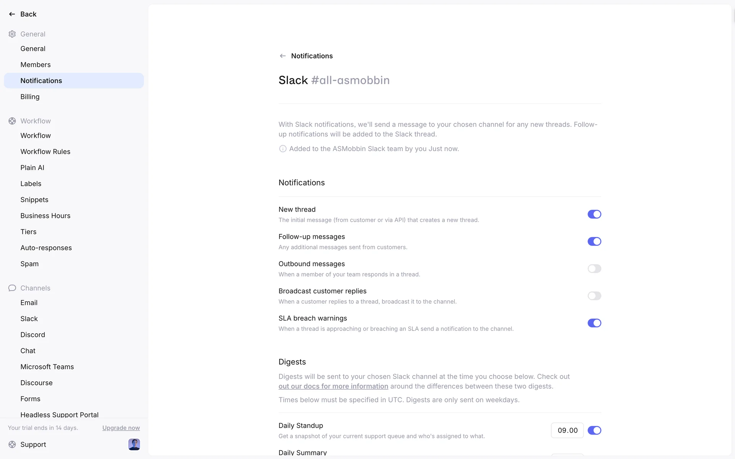Disable the SLA breach warnings toggle
The height and width of the screenshot is (459, 735).
[x=594, y=323]
